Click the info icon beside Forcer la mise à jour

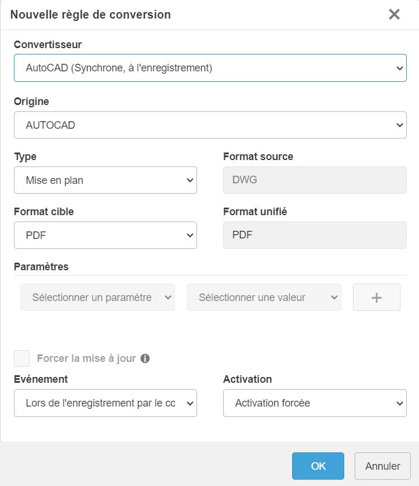[x=145, y=358]
